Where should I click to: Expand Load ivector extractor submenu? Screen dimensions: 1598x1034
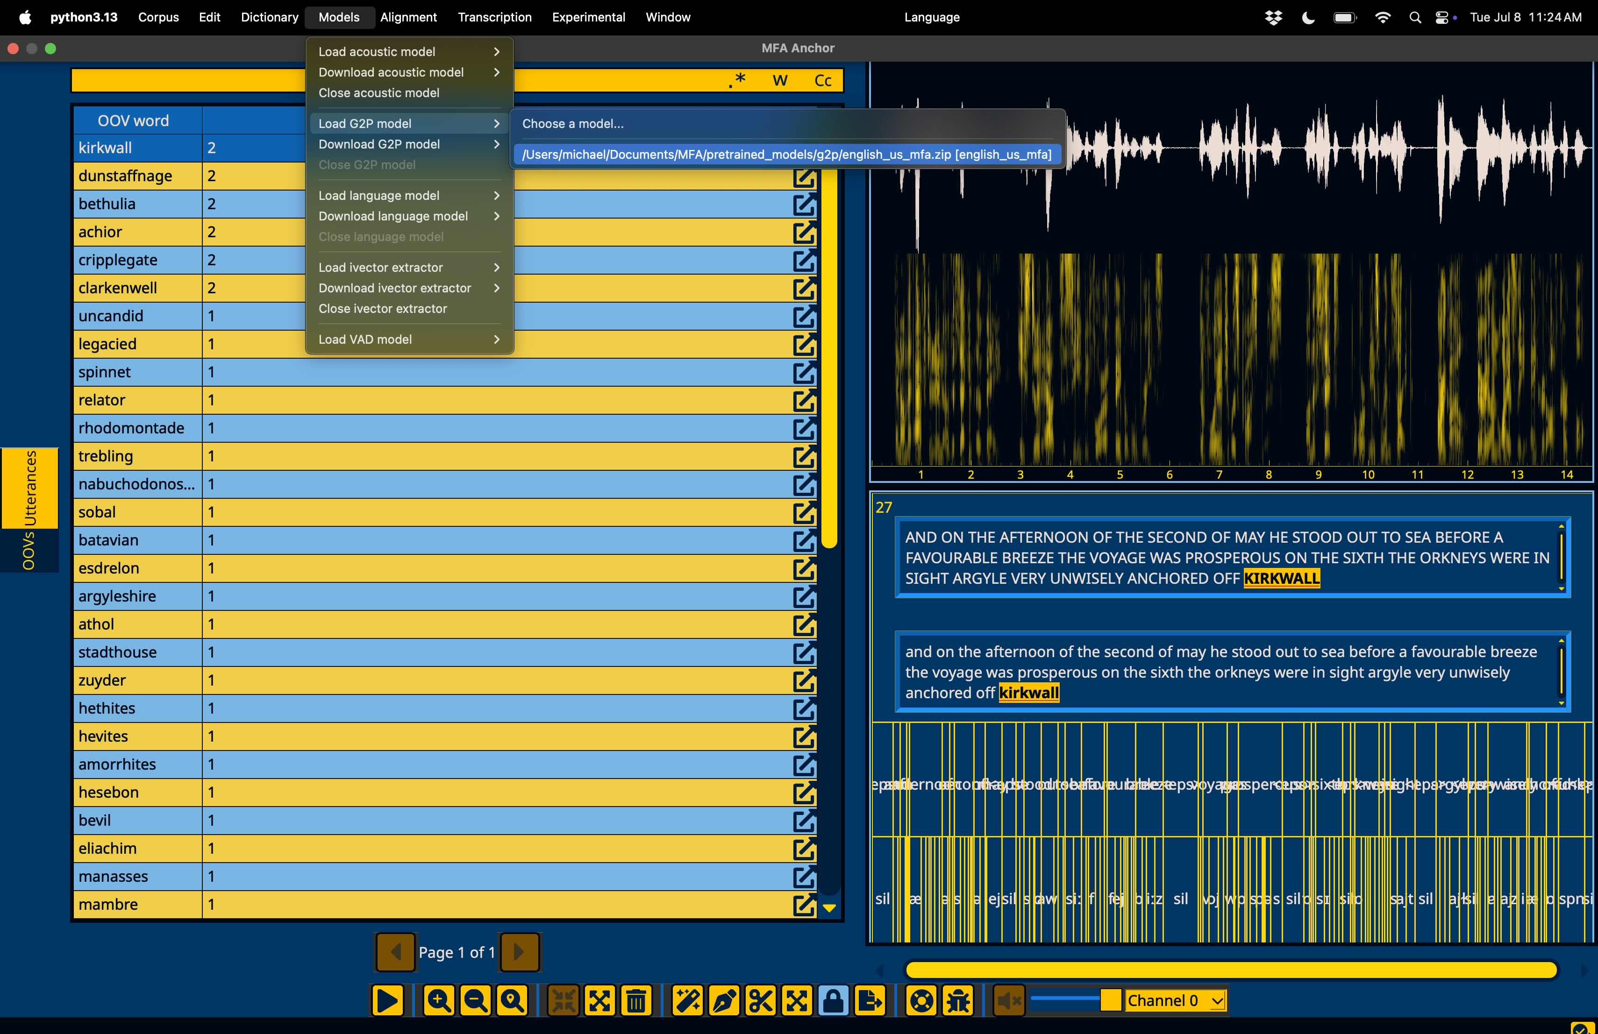click(410, 268)
